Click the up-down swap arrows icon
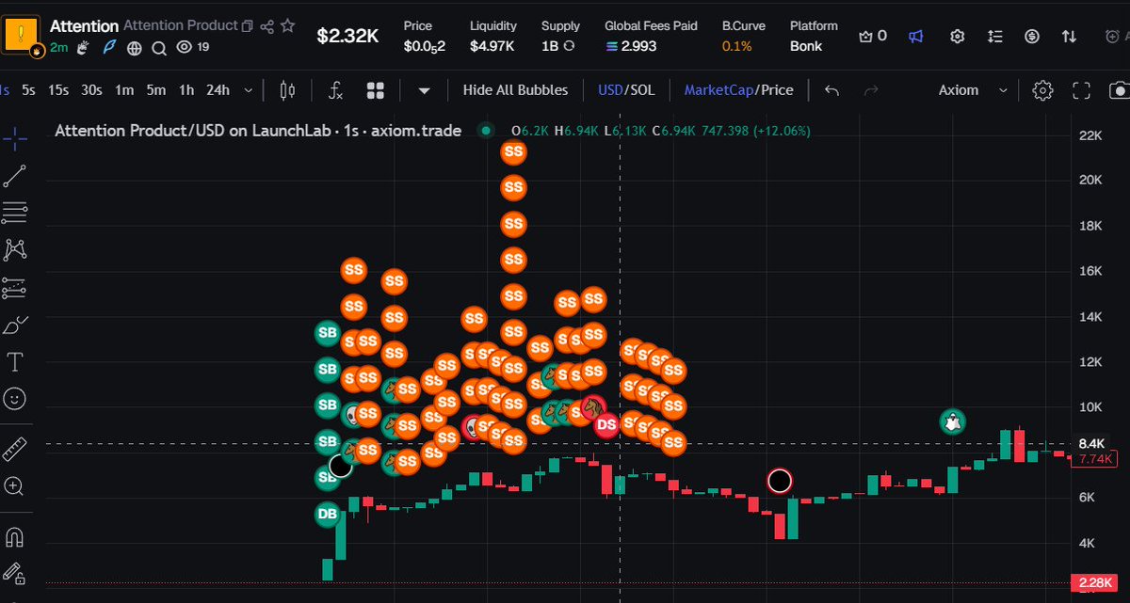Image resolution: width=1130 pixels, height=603 pixels. click(x=1069, y=36)
